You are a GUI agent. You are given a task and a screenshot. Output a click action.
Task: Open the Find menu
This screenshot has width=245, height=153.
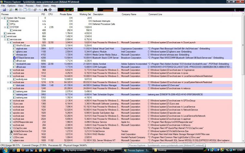pos(38,6)
